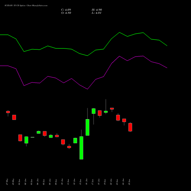Select the red candle for 25 Jun

tap(130, 127)
